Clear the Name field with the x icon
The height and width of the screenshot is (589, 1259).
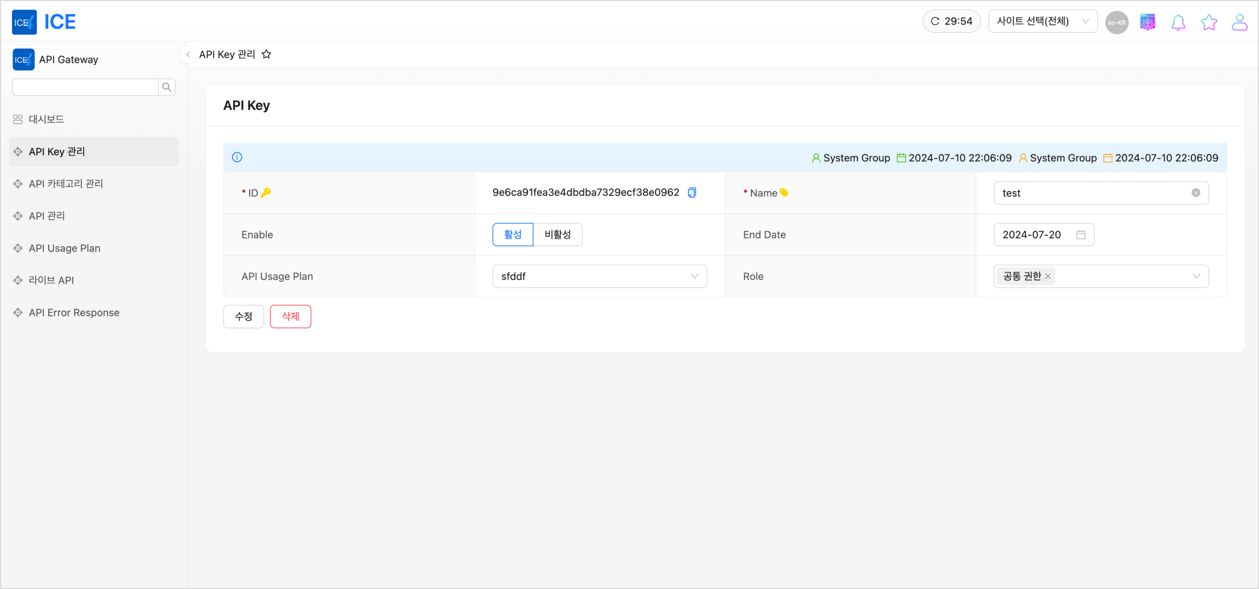(1196, 193)
